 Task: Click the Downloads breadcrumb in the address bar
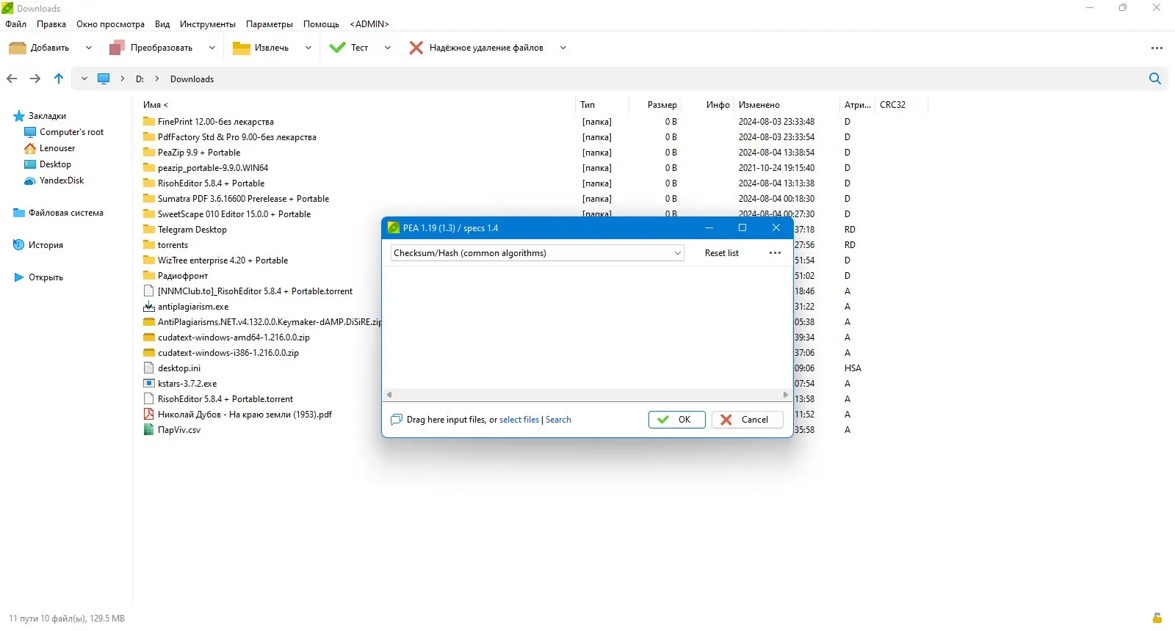(192, 79)
